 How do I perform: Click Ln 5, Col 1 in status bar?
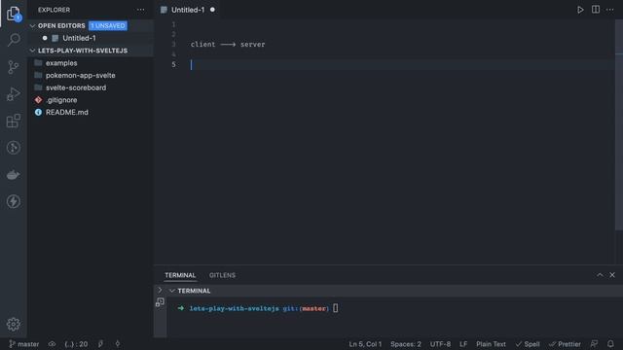click(365, 344)
